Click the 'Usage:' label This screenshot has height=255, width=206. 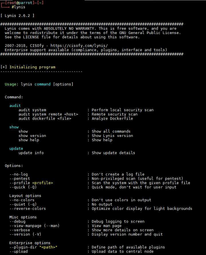[x=11, y=84]
